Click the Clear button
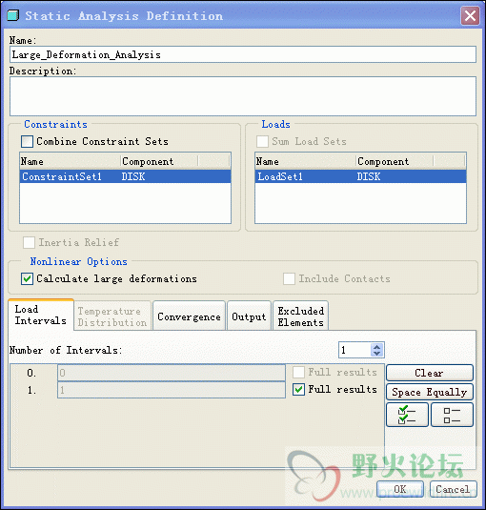 click(x=430, y=373)
